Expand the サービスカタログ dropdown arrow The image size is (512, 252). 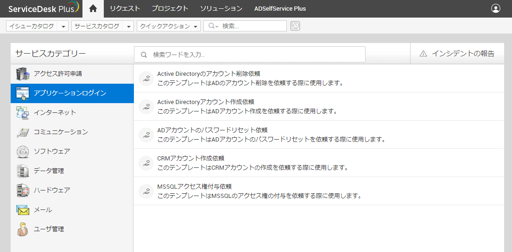129,26
